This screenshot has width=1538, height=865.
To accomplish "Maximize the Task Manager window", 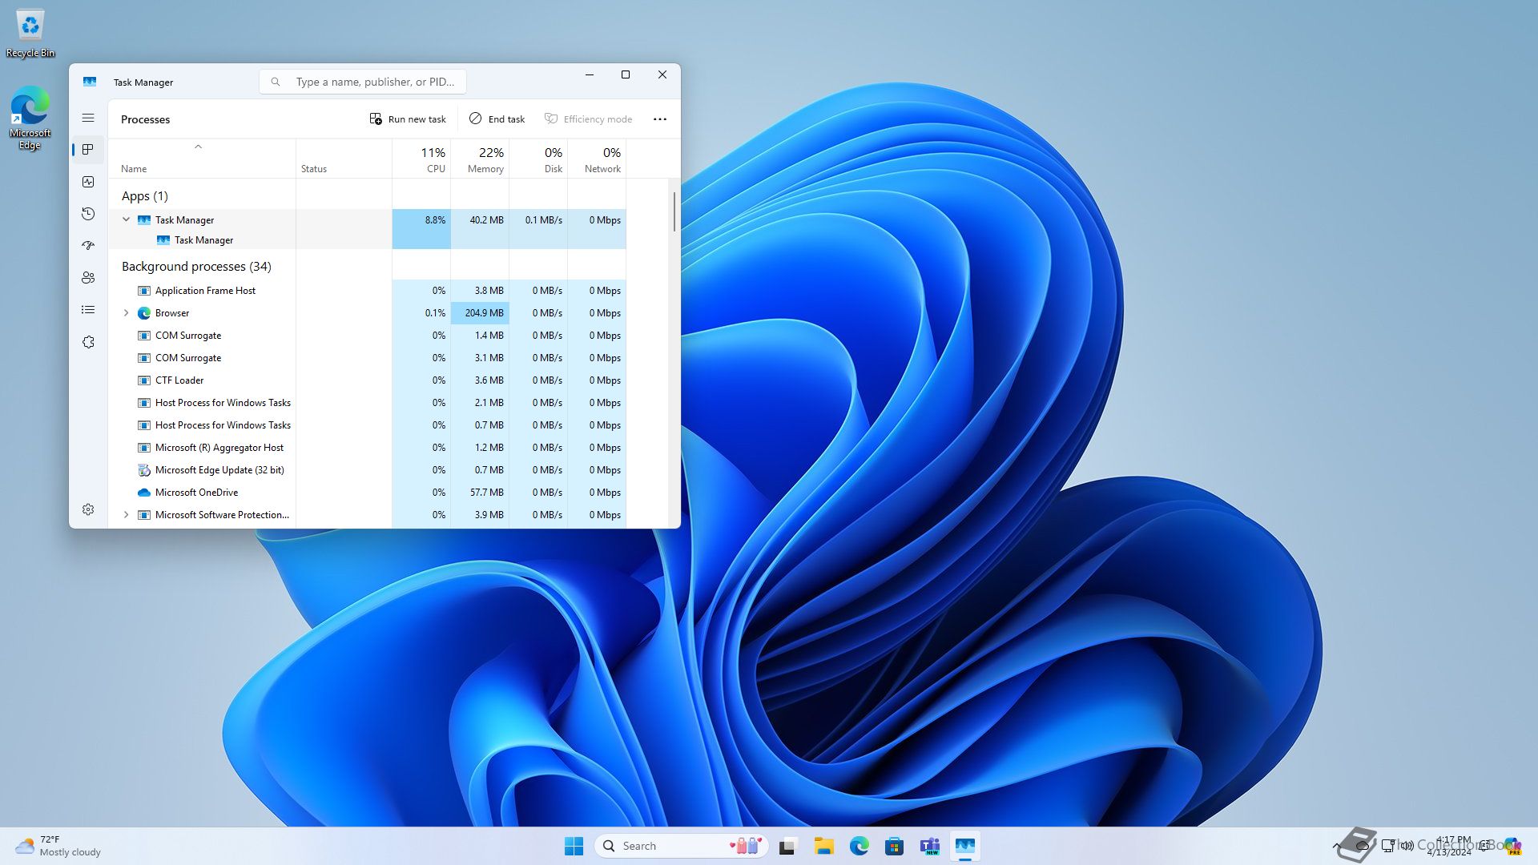I will (x=626, y=74).
